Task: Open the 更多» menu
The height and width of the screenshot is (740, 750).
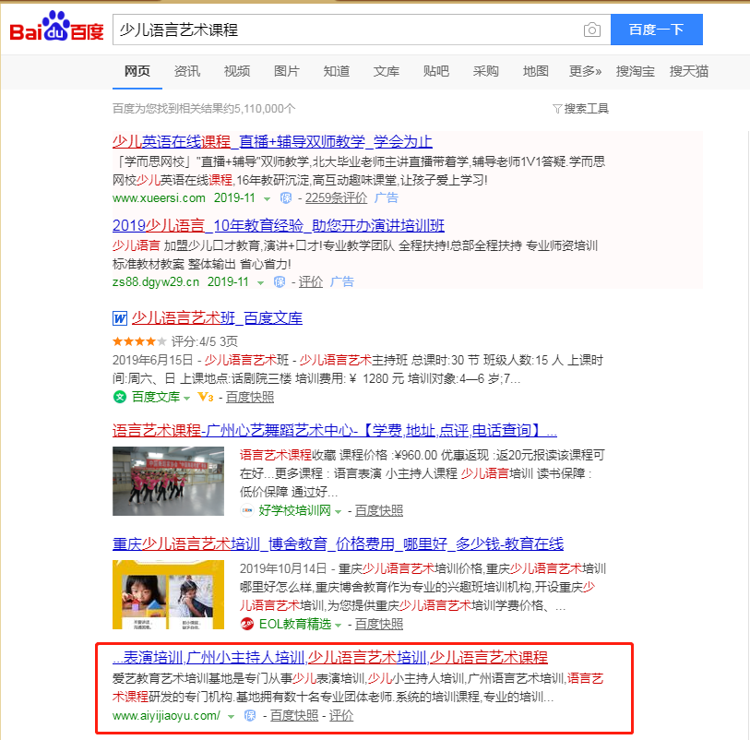Action: click(585, 71)
